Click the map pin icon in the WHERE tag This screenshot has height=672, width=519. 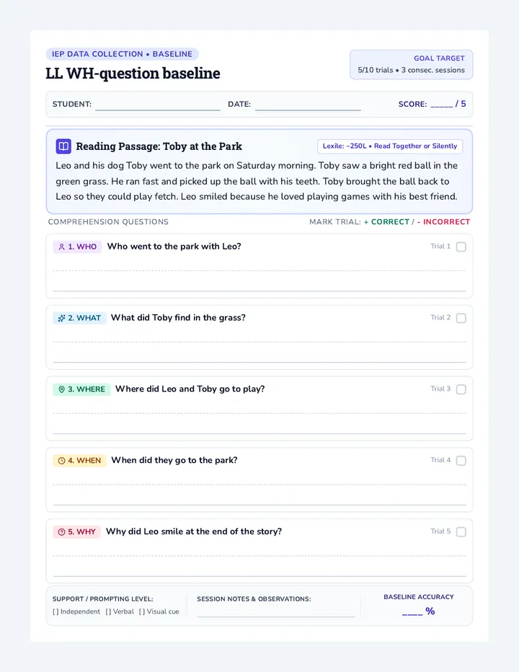pos(62,389)
